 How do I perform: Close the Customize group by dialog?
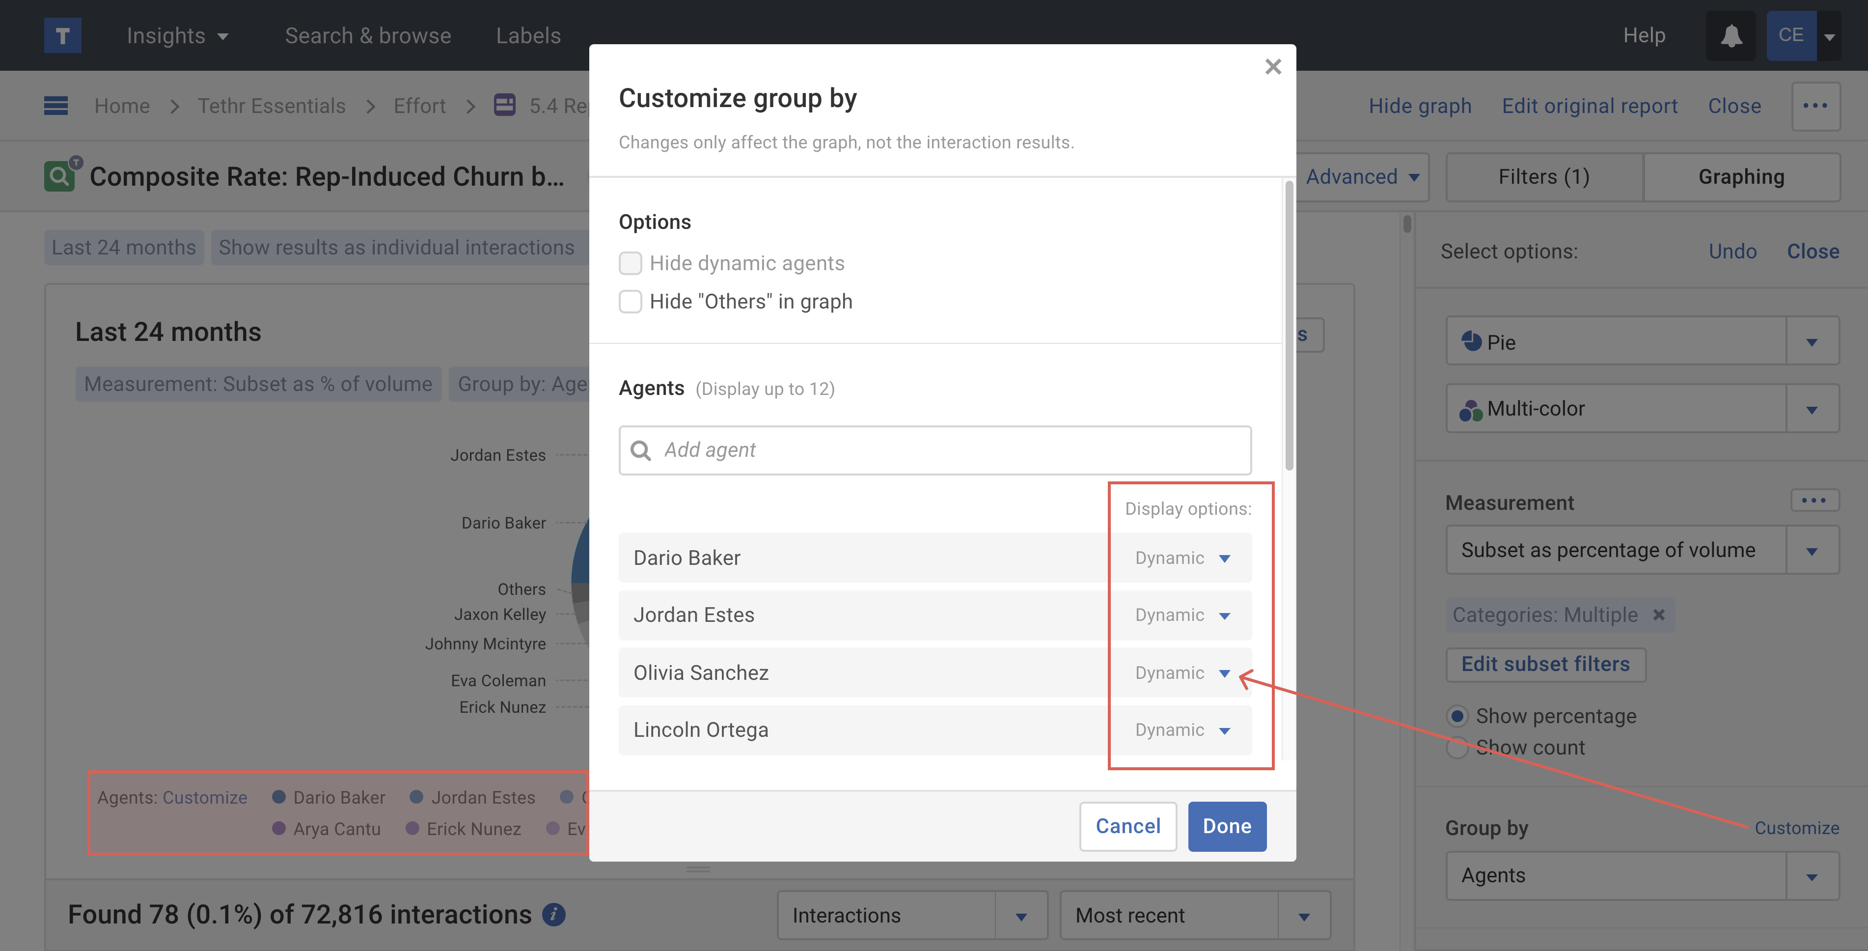1273,67
